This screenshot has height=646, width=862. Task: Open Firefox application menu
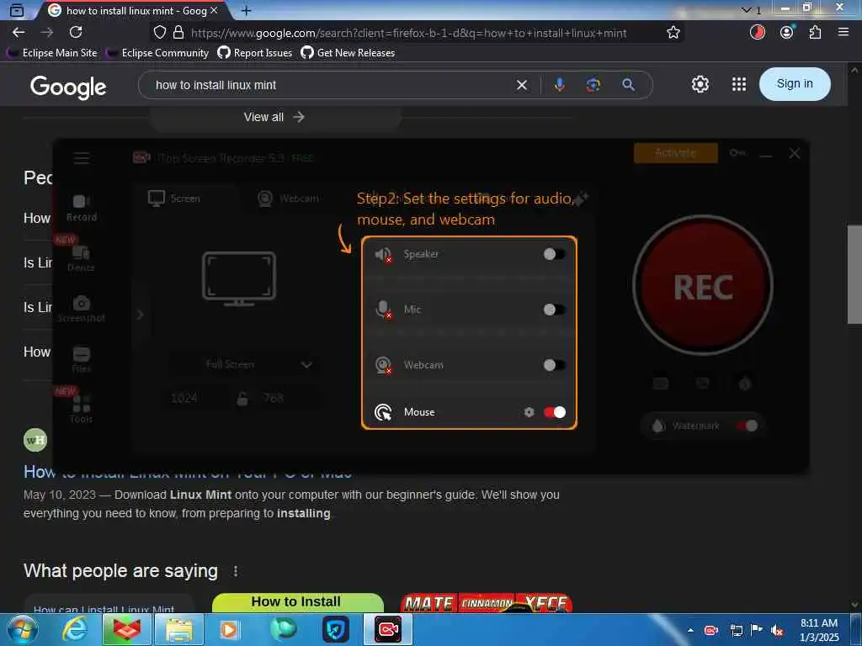(843, 33)
